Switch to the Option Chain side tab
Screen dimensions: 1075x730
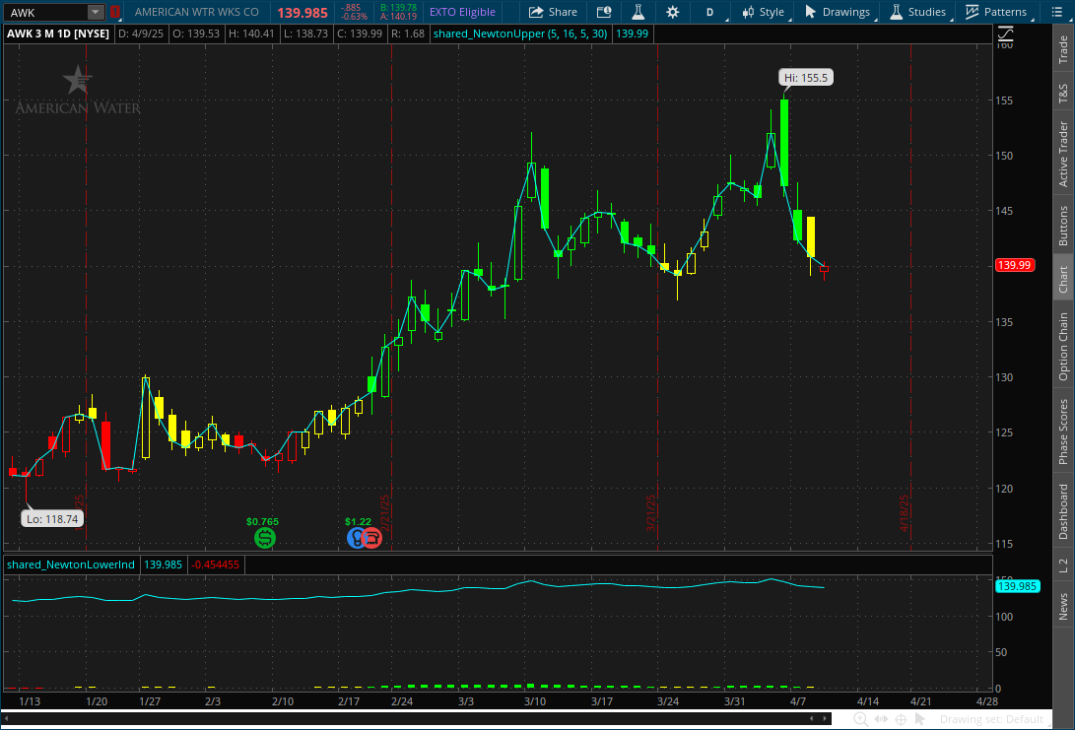[1063, 347]
